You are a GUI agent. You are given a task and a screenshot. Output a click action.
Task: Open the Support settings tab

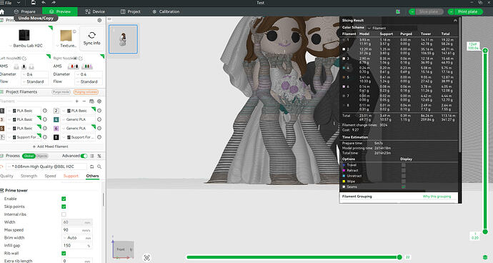(71, 176)
